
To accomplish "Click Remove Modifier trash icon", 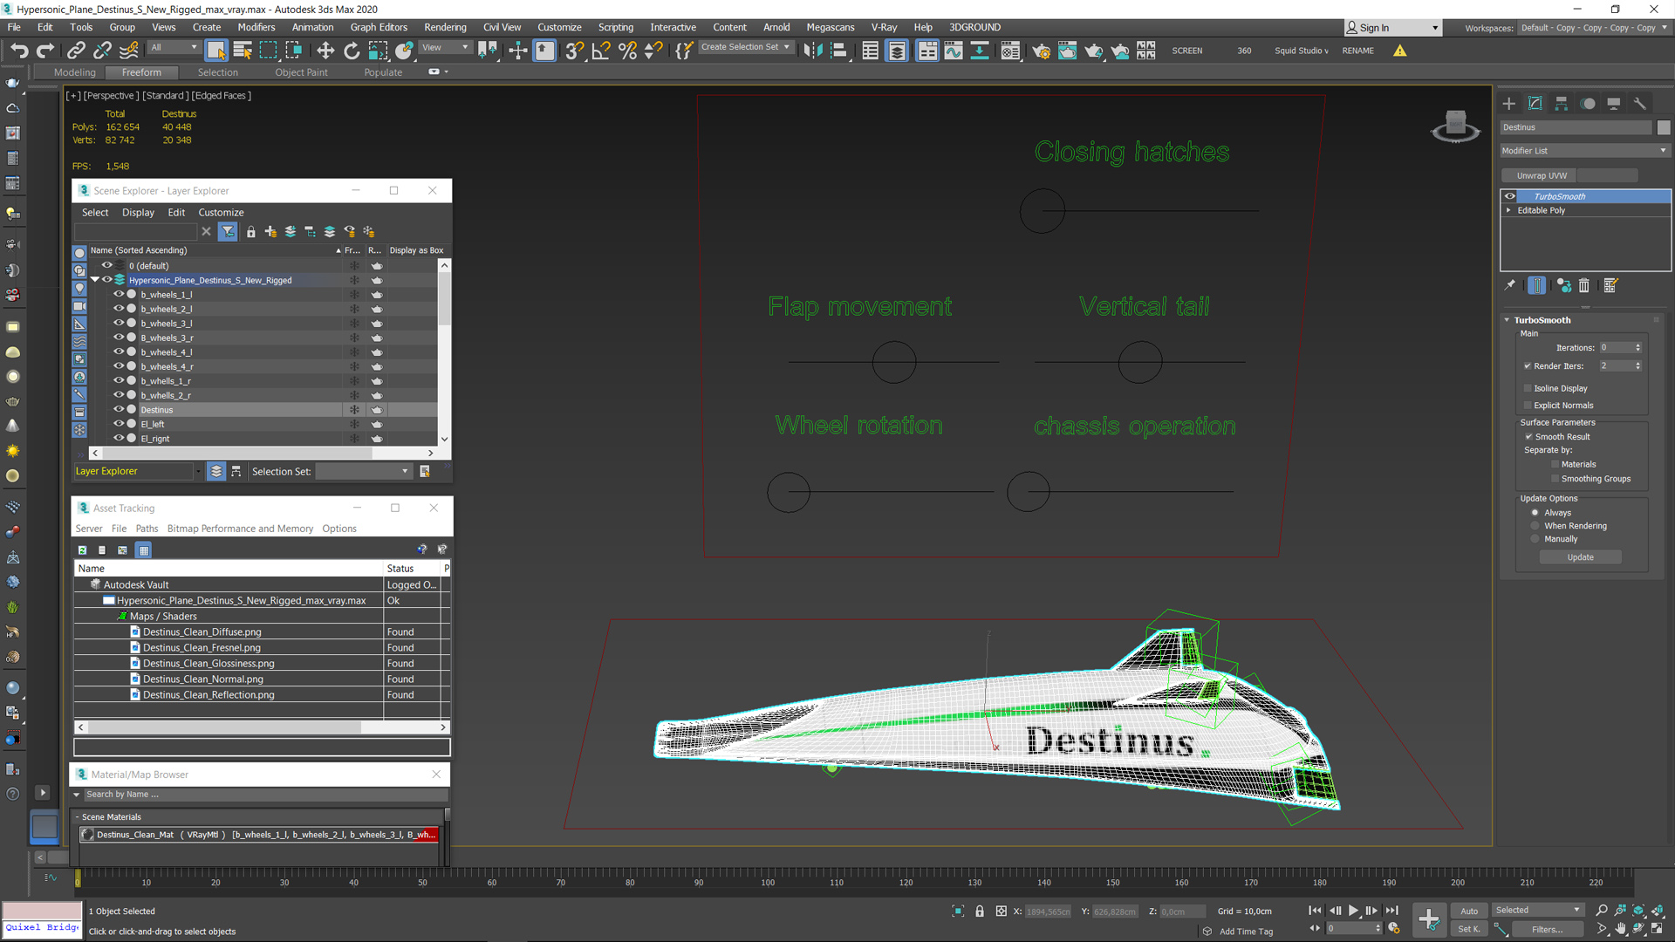I will click(x=1584, y=285).
